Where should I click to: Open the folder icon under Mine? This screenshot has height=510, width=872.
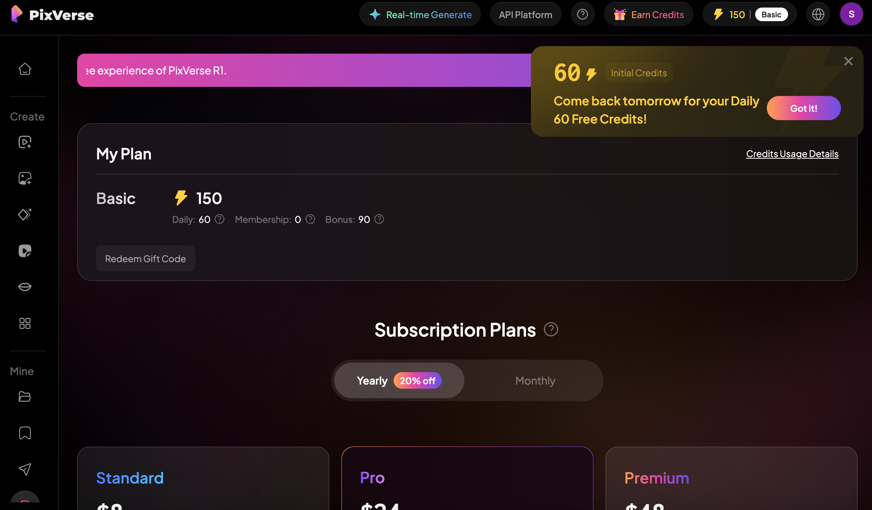tap(25, 397)
